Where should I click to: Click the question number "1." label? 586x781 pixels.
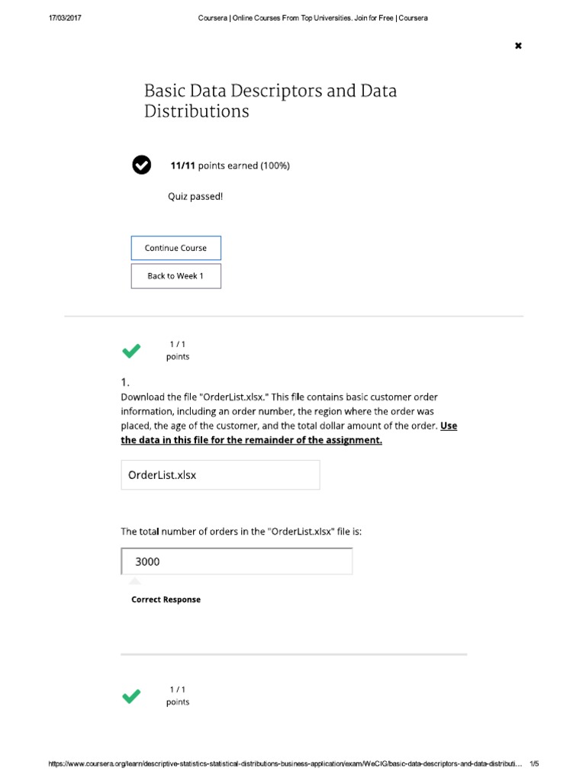[126, 383]
